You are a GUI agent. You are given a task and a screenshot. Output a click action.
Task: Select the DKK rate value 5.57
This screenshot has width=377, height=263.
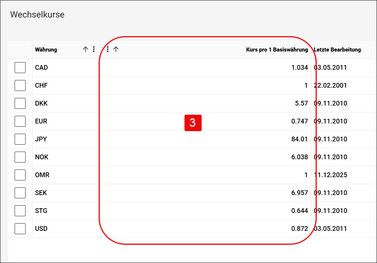click(301, 103)
